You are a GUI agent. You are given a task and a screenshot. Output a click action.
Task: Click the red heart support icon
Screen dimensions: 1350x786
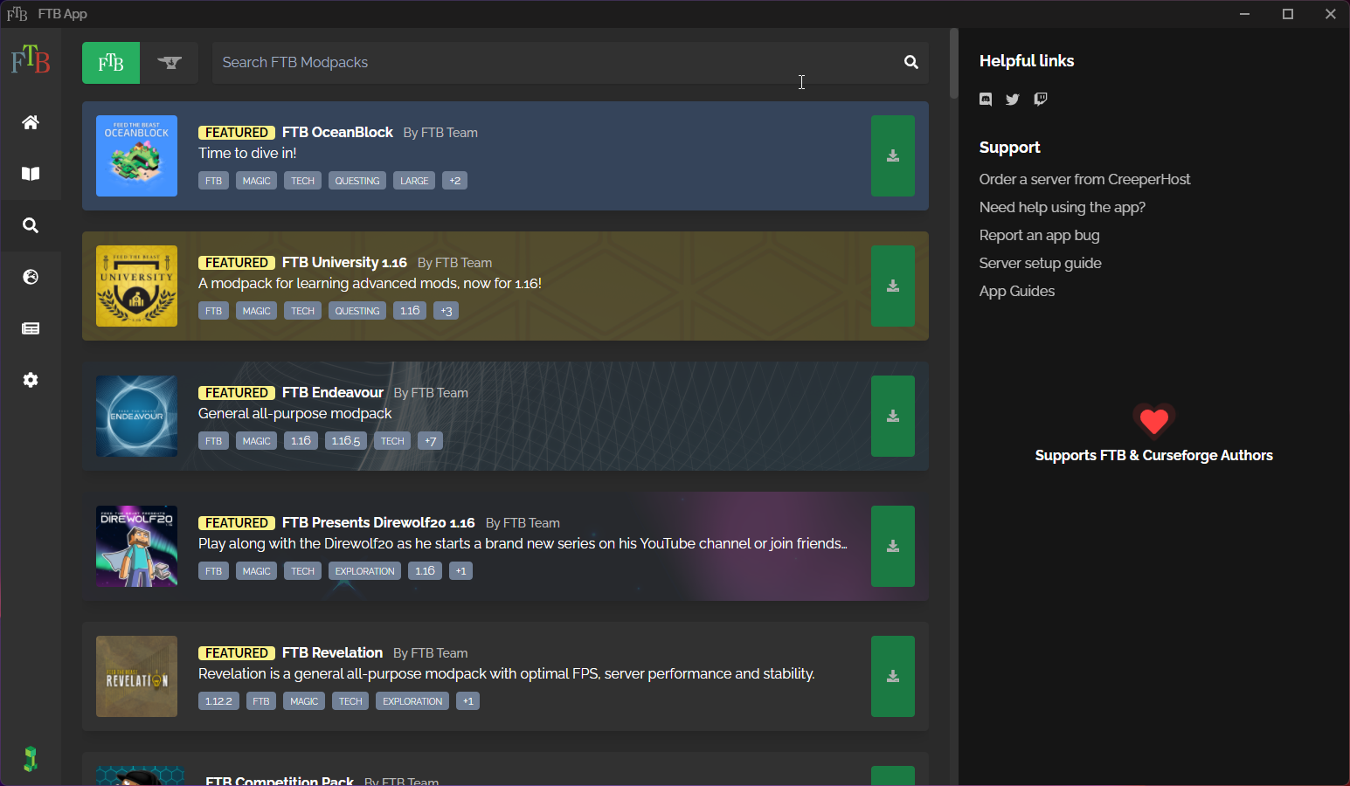1154,421
